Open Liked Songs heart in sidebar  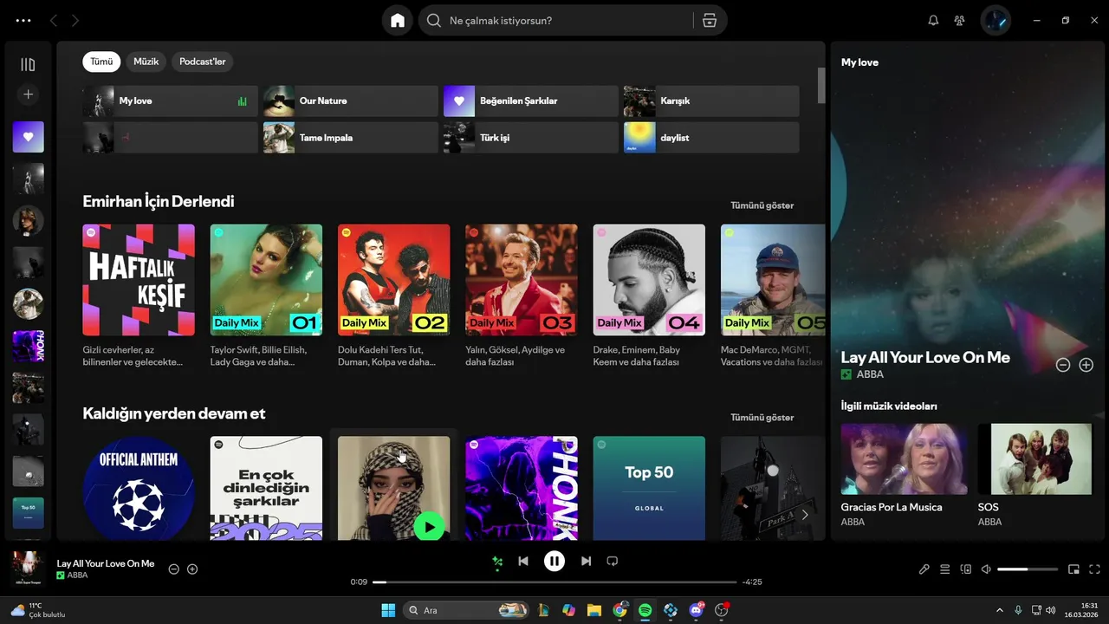coord(28,137)
